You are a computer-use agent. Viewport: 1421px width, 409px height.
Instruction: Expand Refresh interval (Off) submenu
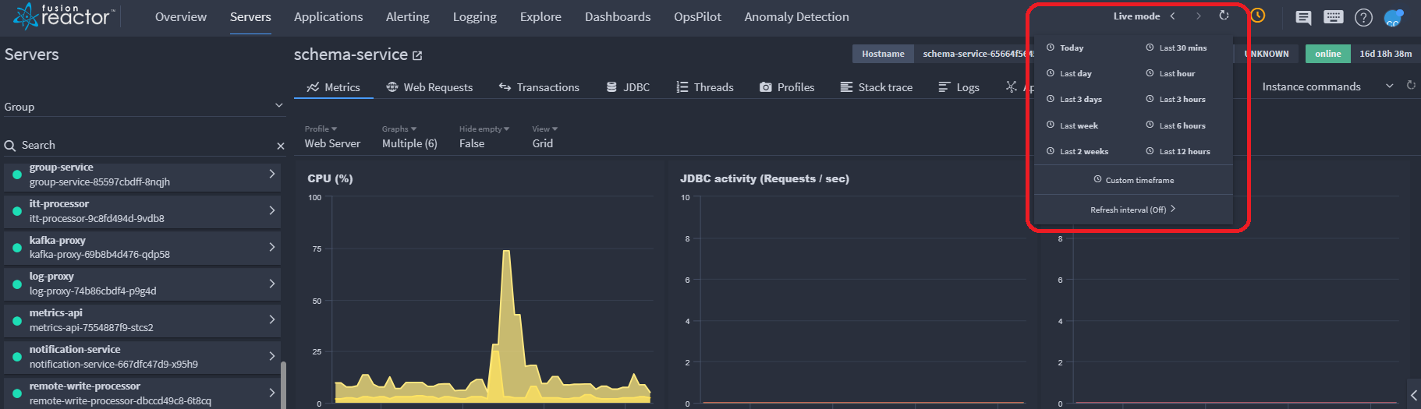tap(1133, 210)
